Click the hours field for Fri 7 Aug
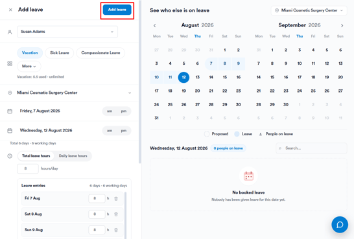 (97, 198)
